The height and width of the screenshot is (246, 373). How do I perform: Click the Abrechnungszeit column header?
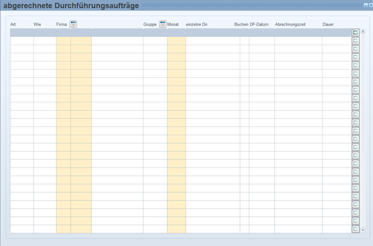(x=290, y=24)
